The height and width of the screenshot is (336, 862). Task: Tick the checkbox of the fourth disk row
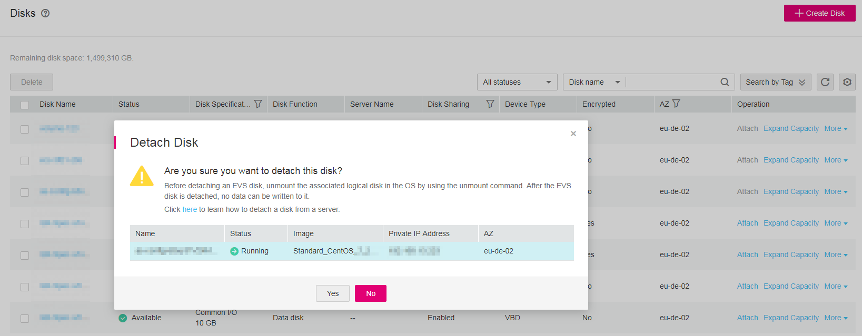25,223
